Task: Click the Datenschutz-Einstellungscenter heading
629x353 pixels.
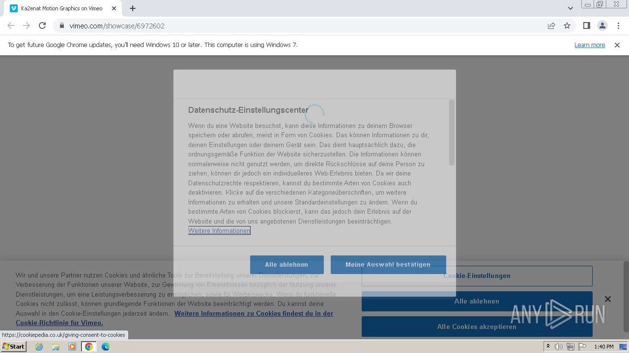Action: (248, 110)
